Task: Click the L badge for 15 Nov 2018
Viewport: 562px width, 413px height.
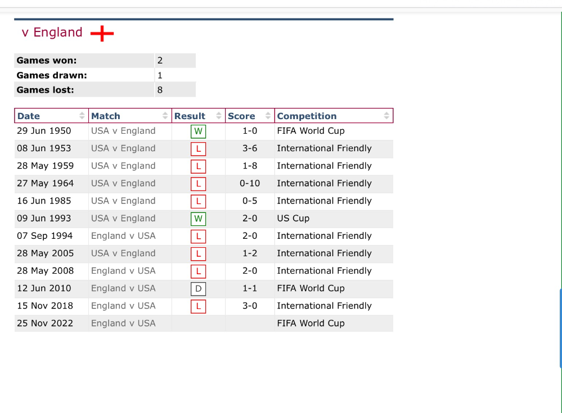Action: point(198,306)
